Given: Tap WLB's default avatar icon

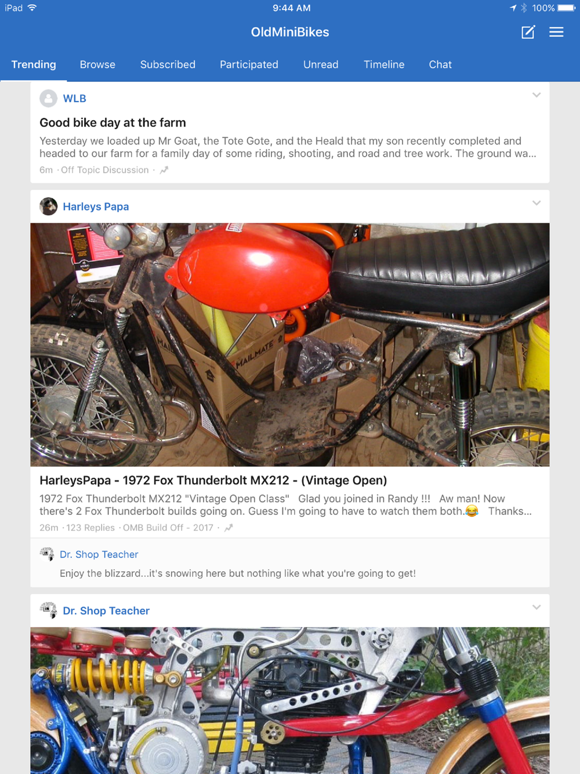Looking at the screenshot, I should (x=48, y=99).
